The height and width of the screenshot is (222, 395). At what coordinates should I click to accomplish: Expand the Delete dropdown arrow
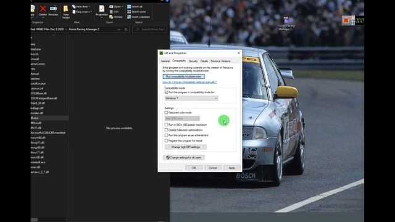pyautogui.click(x=43, y=18)
